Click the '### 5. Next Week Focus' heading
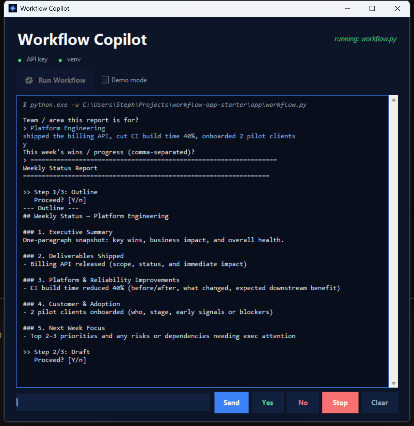Image resolution: width=414 pixels, height=426 pixels. [x=64, y=328]
